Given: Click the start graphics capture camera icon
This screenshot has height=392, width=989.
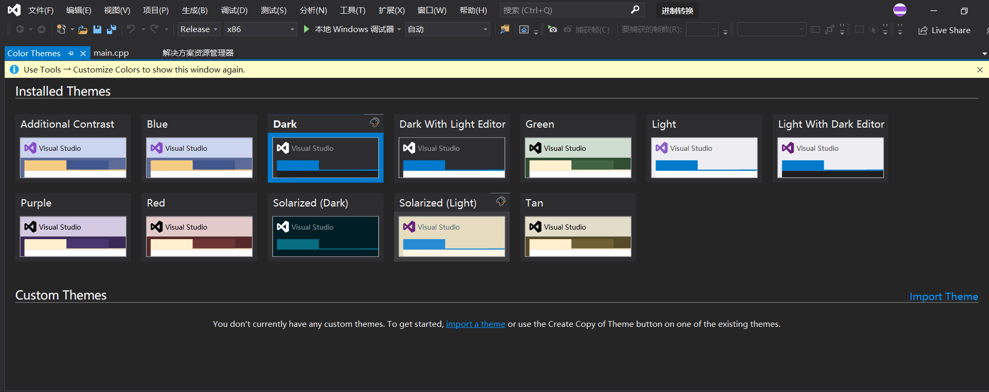Looking at the screenshot, I should [x=552, y=29].
